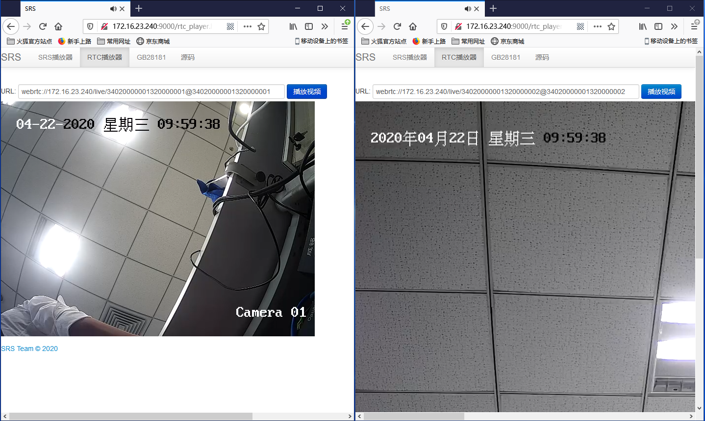Viewport: 705px width, 421px height.
Task: Click the sidebar toggle icon
Action: 309,26
